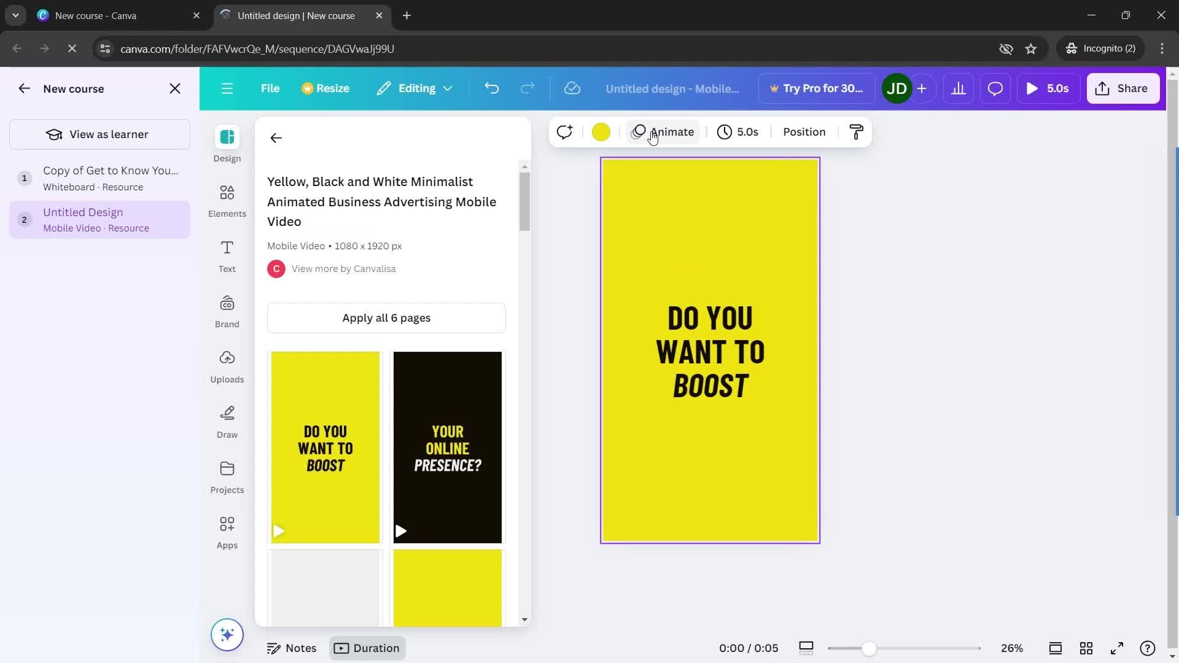This screenshot has width=1179, height=663.
Task: Toggle the scrolling pages view
Action: coord(1056,648)
